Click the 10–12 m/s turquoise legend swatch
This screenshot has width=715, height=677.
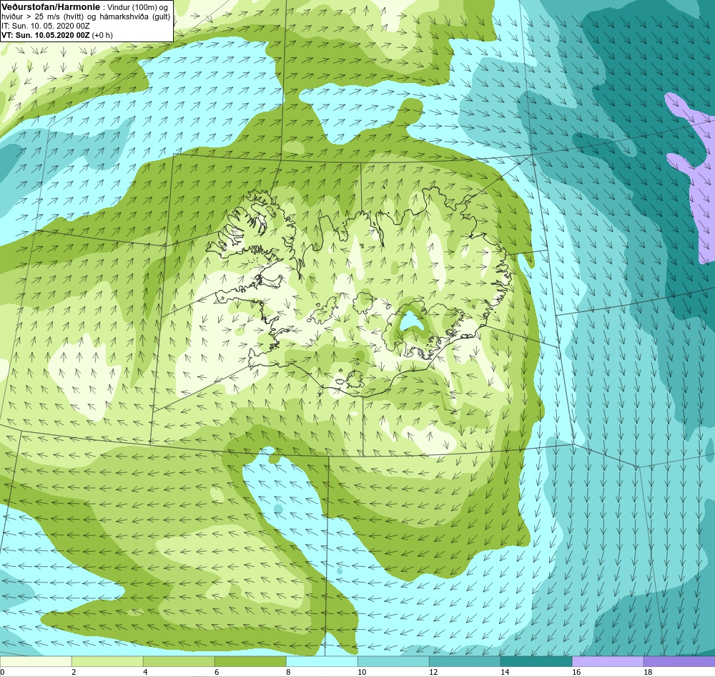pyautogui.click(x=393, y=661)
